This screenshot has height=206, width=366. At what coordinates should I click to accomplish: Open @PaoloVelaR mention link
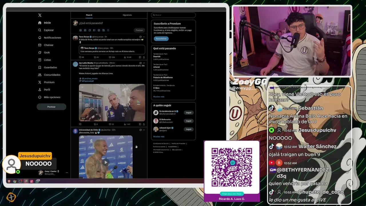click(x=88, y=81)
